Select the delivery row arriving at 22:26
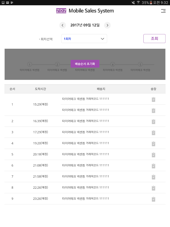Viewport: 170px width, 227px height. click(85, 188)
